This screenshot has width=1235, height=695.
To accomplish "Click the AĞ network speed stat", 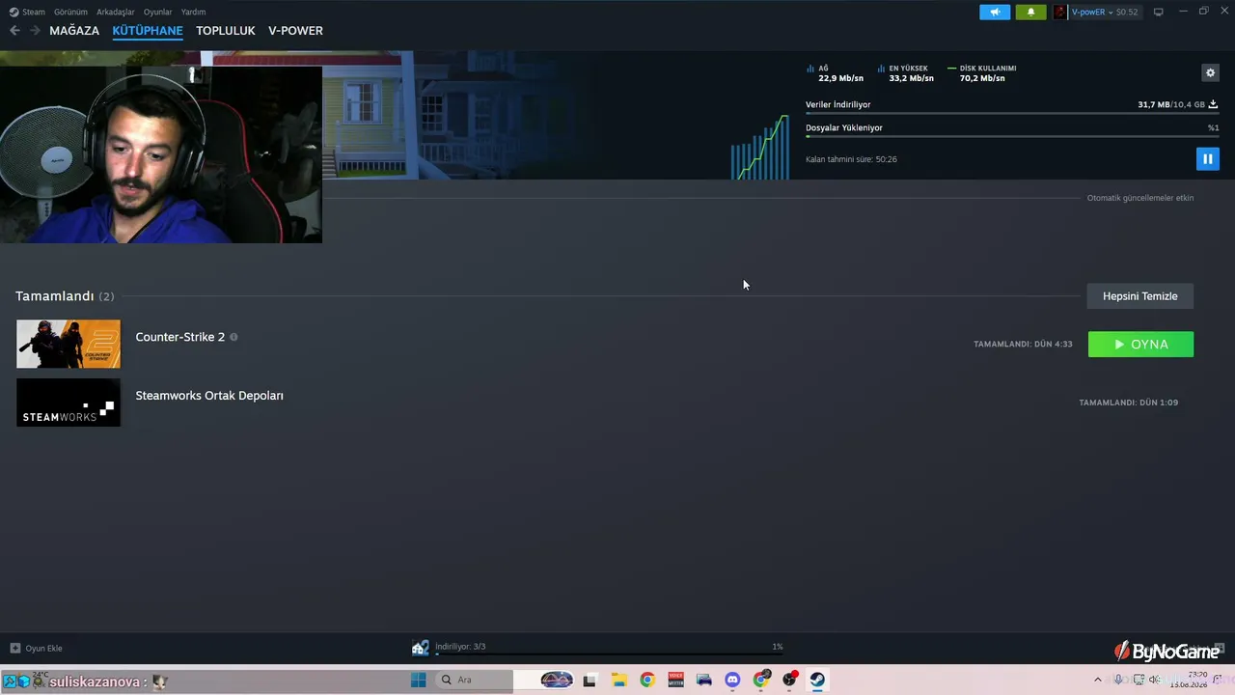I will coord(836,73).
